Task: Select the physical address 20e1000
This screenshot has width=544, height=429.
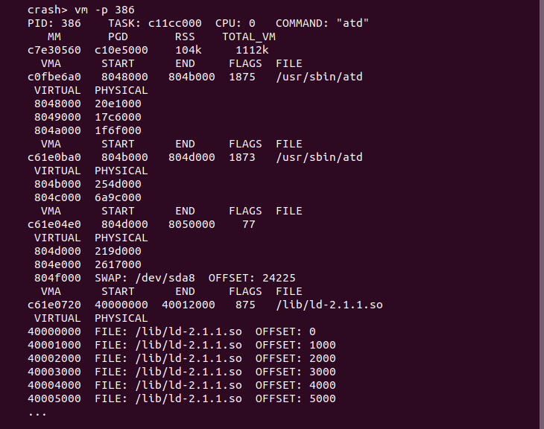Action: pyautogui.click(x=118, y=104)
